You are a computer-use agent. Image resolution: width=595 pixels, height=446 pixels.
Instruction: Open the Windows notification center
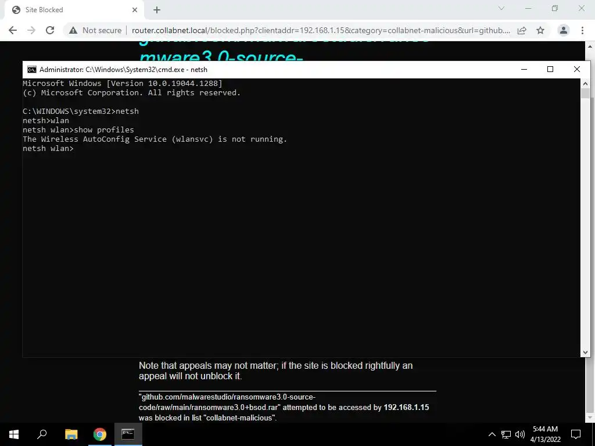coord(576,434)
